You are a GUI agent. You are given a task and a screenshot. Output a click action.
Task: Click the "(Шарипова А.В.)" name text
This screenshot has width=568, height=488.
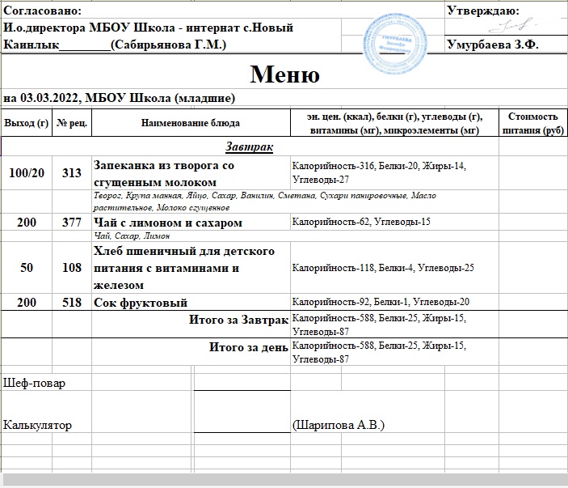pos(338,424)
